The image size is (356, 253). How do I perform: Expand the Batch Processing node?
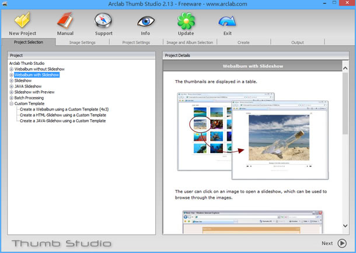click(x=11, y=98)
